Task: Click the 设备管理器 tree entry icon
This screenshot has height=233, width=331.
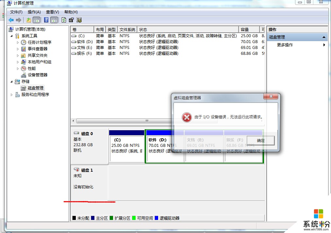Action: click(24, 75)
